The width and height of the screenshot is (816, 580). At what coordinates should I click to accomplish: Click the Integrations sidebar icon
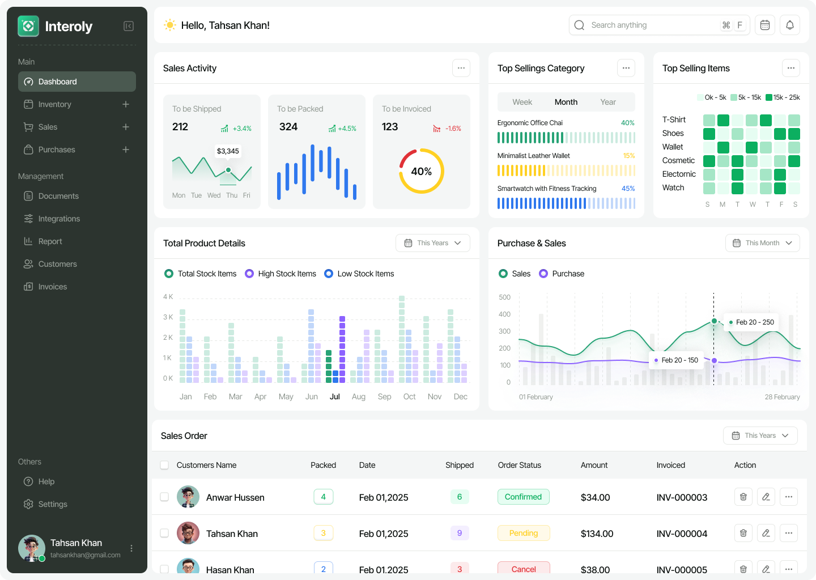pyautogui.click(x=28, y=219)
